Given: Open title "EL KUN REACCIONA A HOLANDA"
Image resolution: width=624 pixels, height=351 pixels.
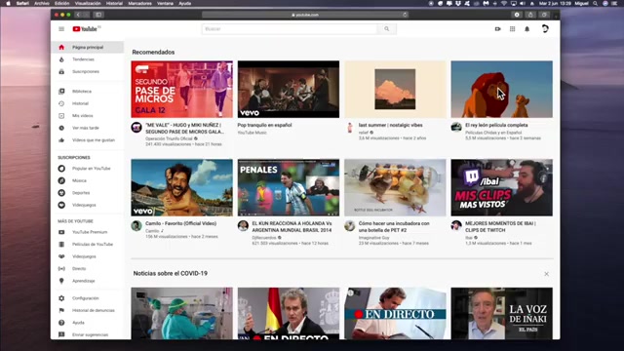Looking at the screenshot, I should (x=292, y=227).
